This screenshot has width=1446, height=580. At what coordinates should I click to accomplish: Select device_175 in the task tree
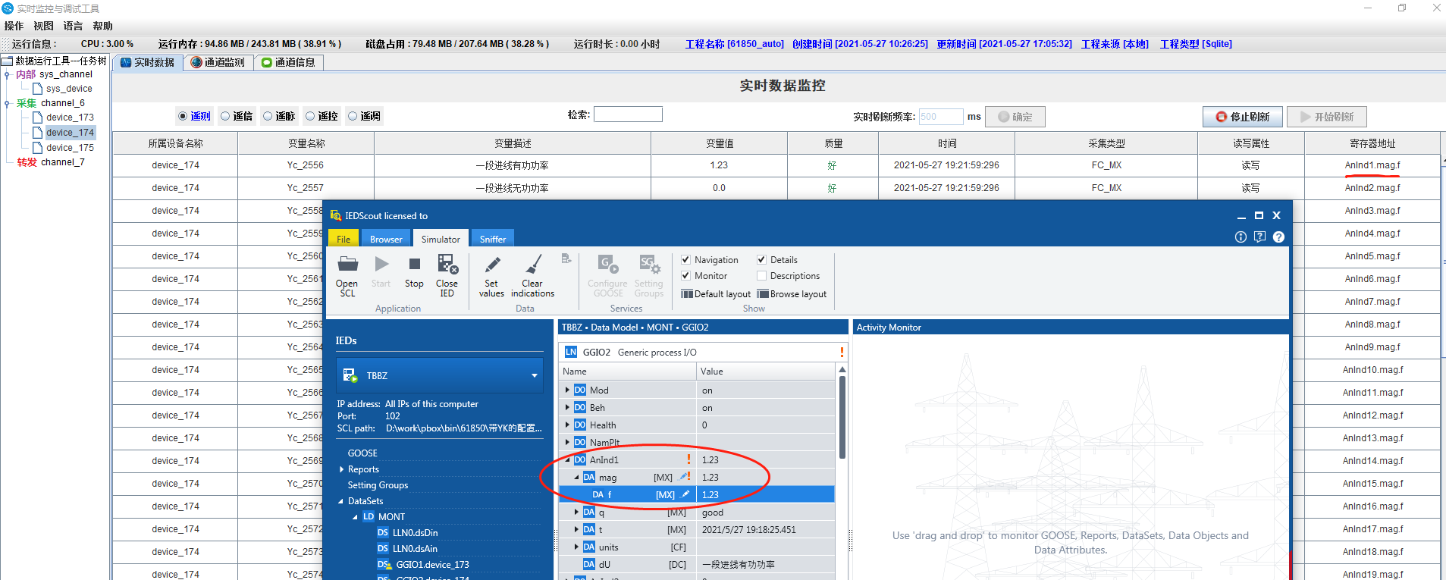pos(70,148)
